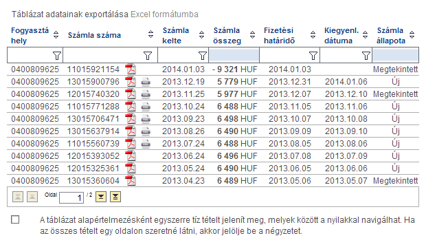The height and width of the screenshot is (249, 437).
Task: Click the XML icon for invoice 11015771288
Action: click(x=146, y=107)
